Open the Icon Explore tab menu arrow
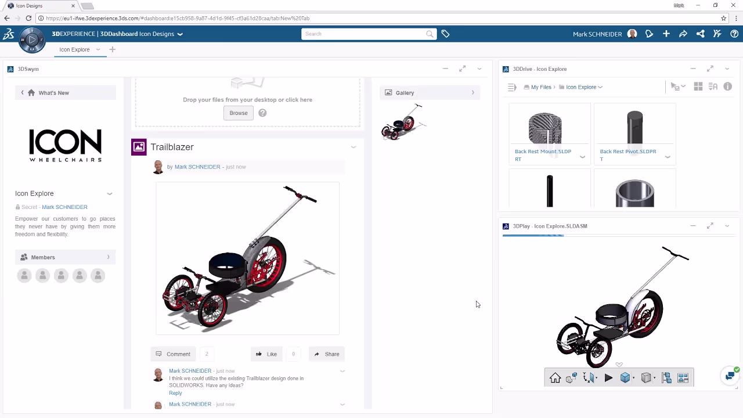The image size is (743, 418). tap(98, 49)
